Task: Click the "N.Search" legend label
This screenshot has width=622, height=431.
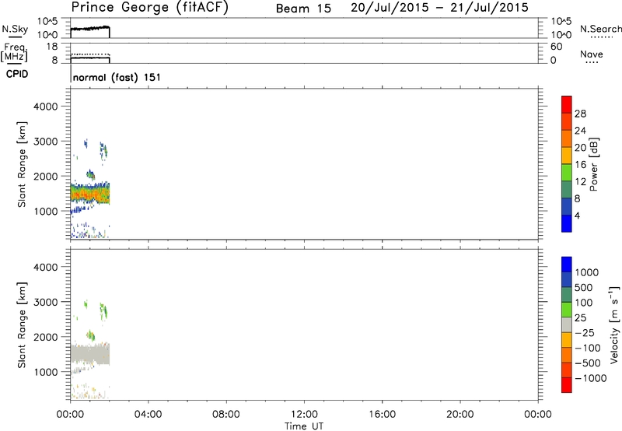Action: coord(600,29)
